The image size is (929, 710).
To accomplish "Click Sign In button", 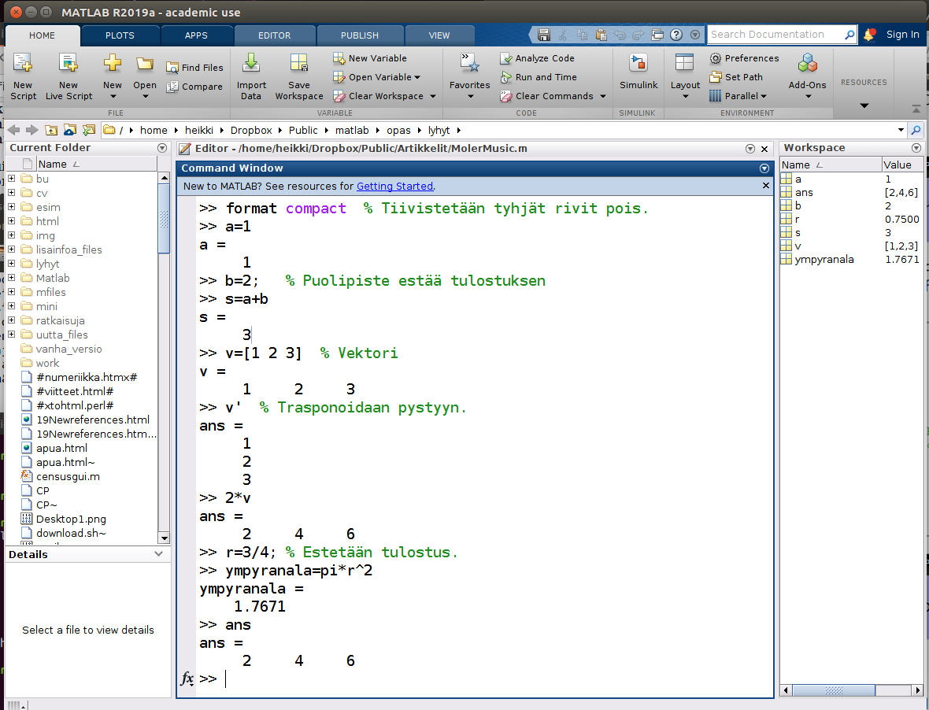I will pyautogui.click(x=902, y=35).
